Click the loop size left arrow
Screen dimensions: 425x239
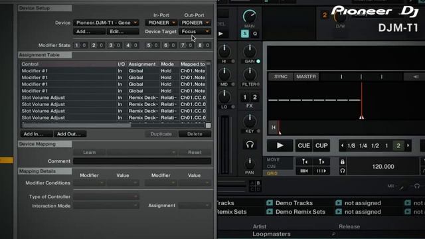pos(342,145)
